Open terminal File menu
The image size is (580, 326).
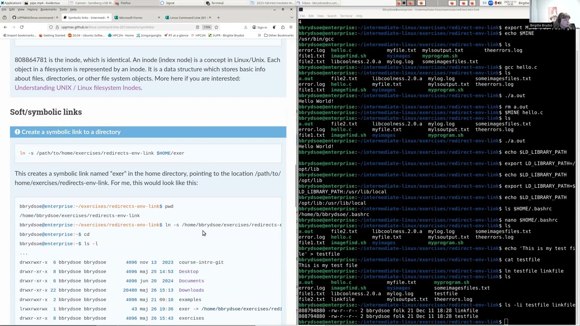302,16
